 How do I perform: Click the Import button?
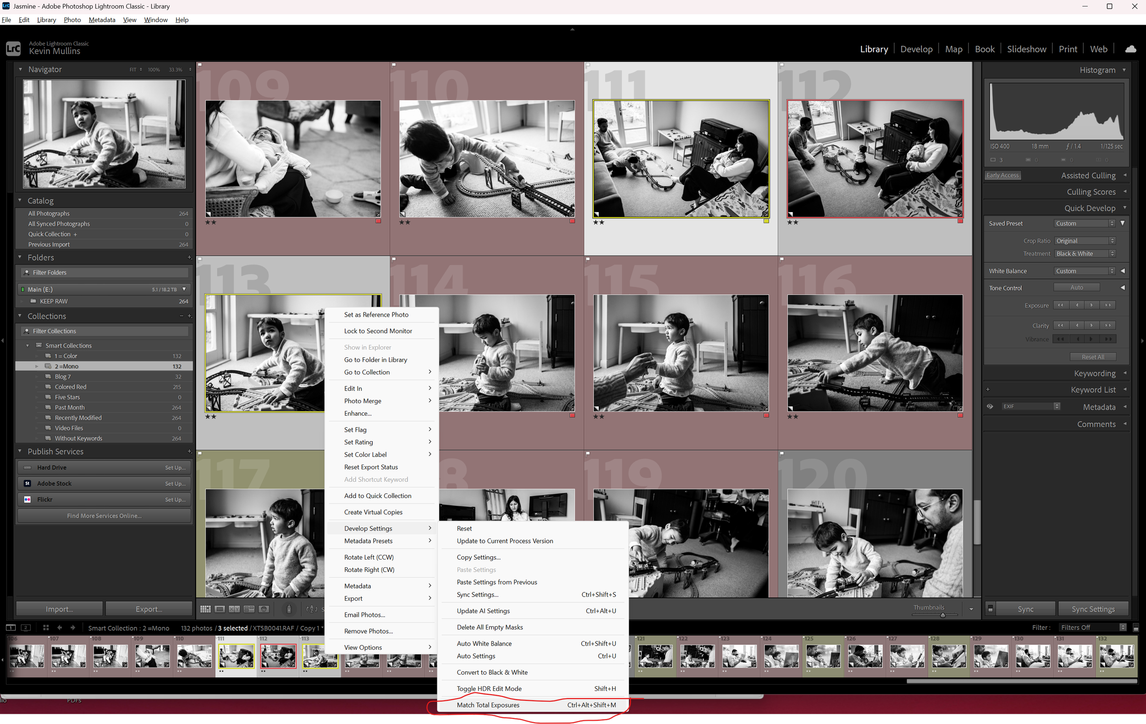(59, 609)
